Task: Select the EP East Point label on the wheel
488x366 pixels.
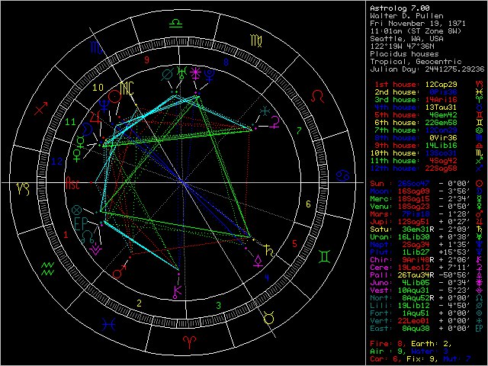Action: (x=82, y=223)
